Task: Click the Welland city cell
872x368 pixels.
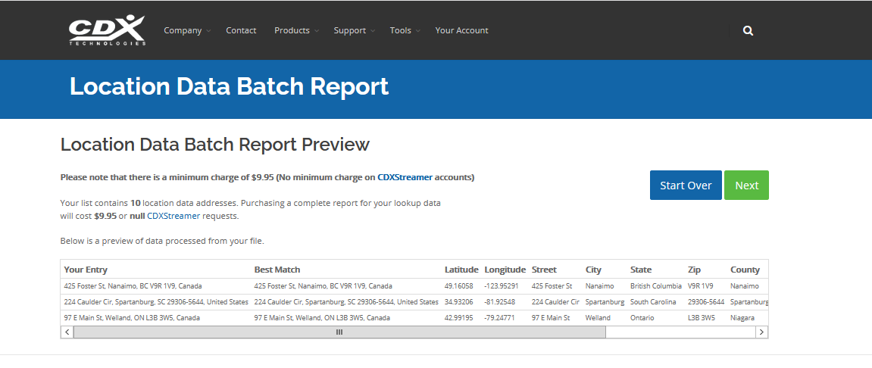Action: [598, 318]
